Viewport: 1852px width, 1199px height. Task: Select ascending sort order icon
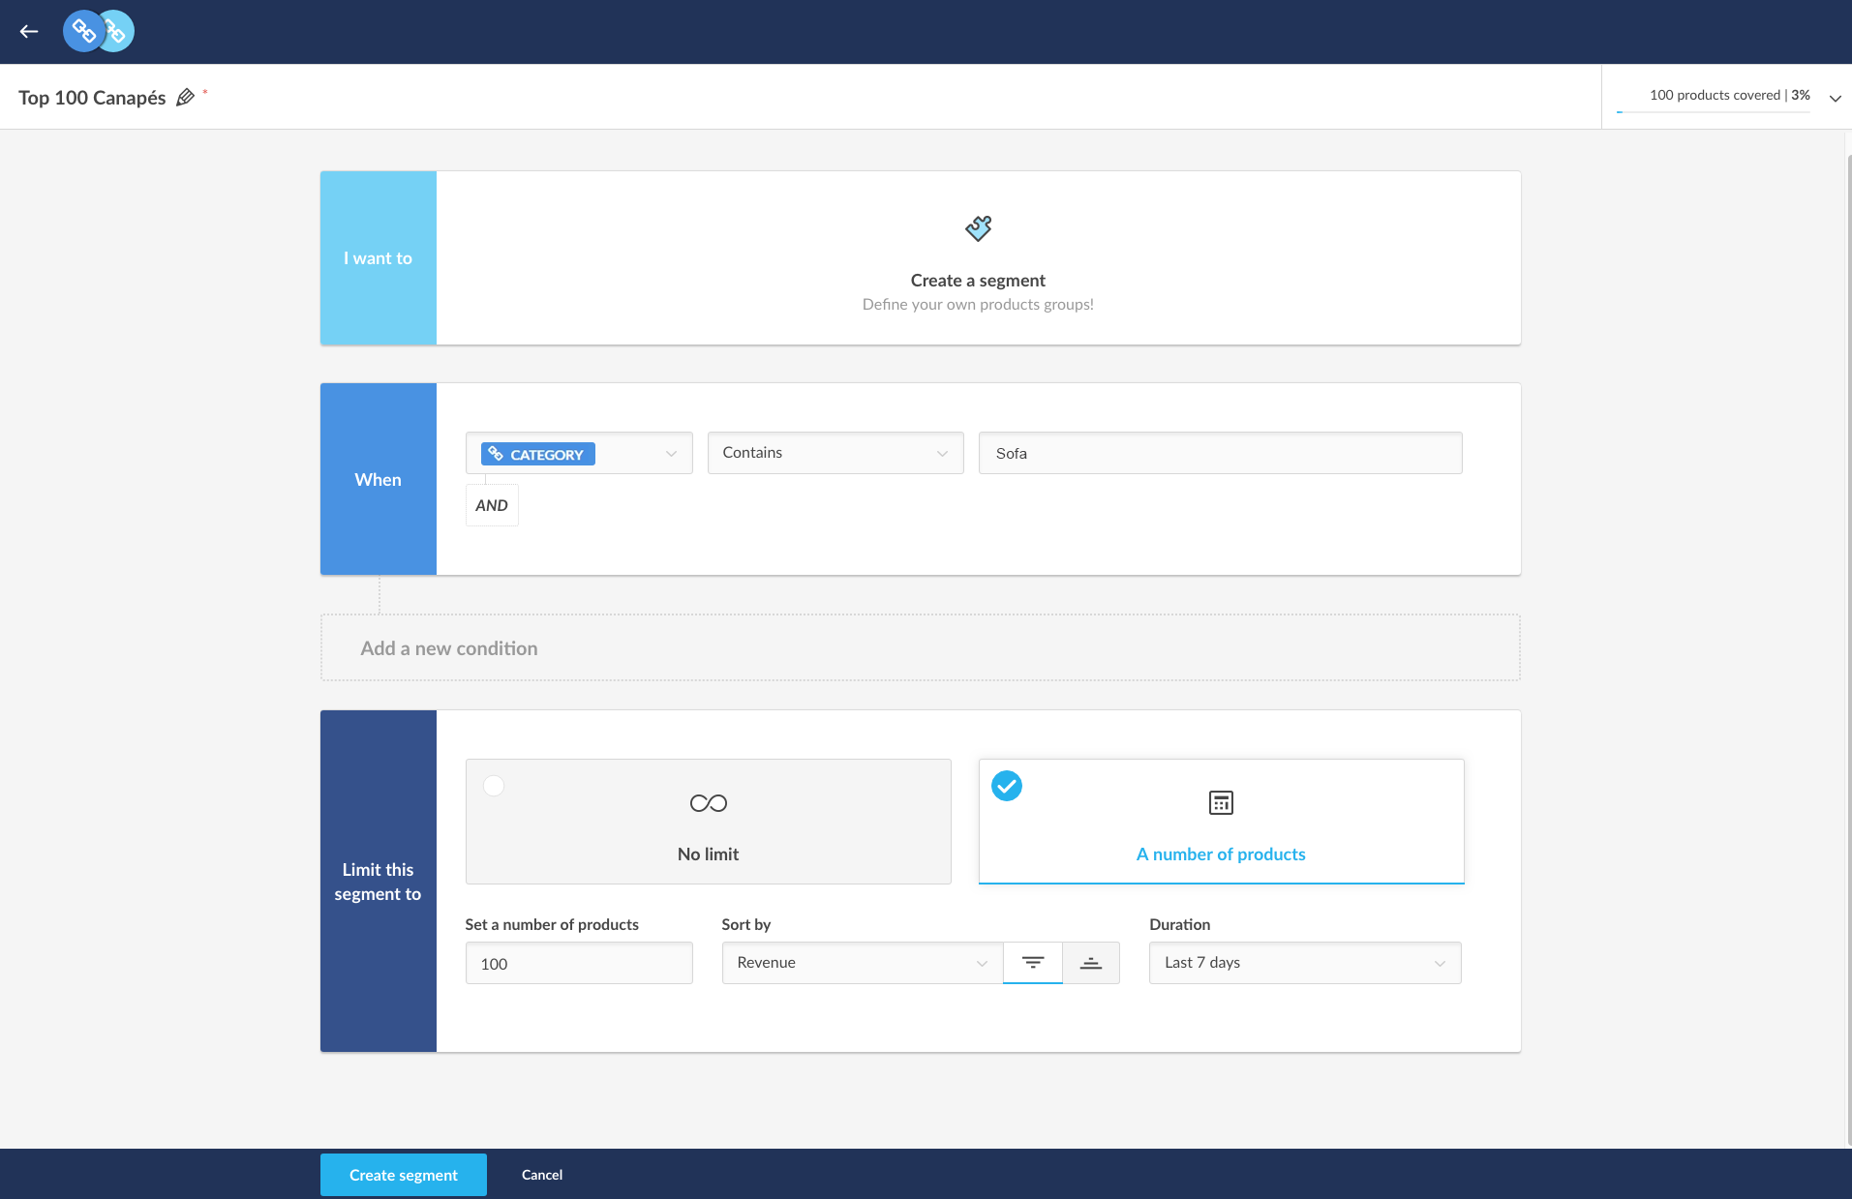pos(1091,963)
